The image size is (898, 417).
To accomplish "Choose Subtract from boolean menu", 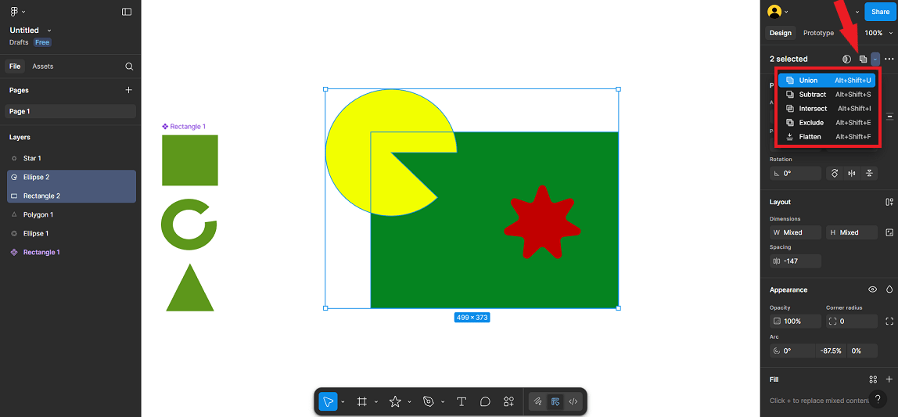I will click(826, 95).
